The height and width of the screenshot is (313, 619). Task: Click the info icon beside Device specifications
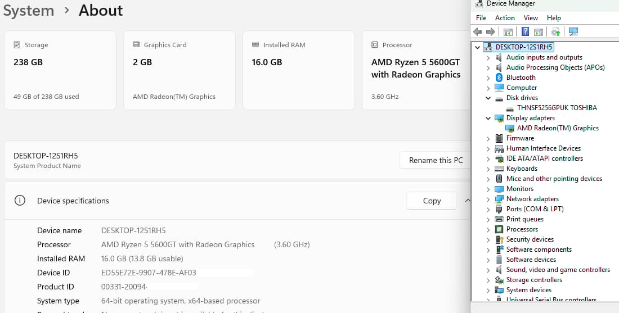point(20,200)
